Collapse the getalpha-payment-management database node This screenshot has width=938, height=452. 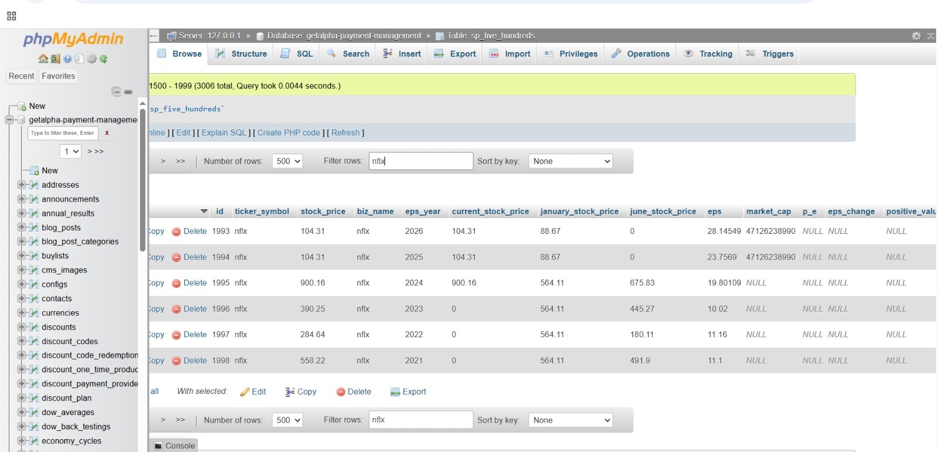(x=9, y=120)
